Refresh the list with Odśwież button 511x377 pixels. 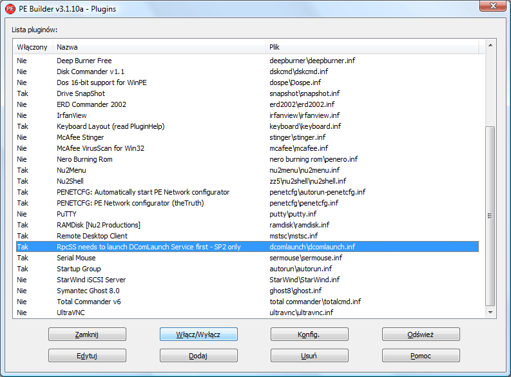click(421, 334)
